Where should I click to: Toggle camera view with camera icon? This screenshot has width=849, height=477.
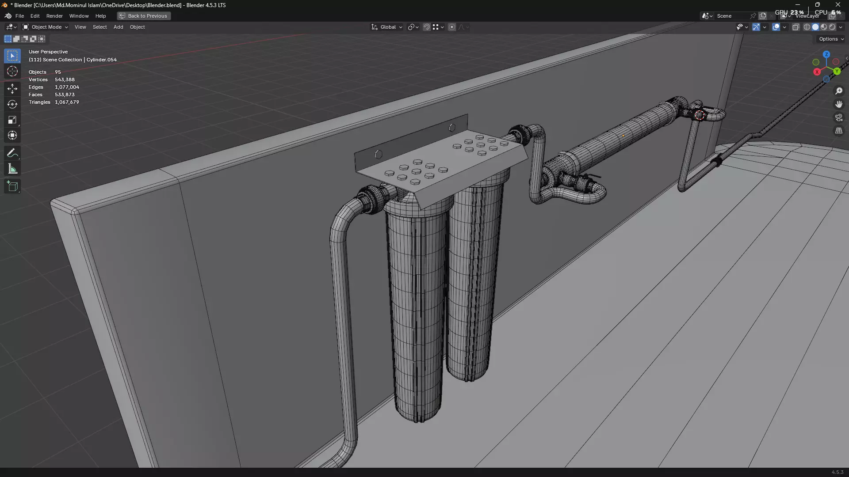pos(839,117)
